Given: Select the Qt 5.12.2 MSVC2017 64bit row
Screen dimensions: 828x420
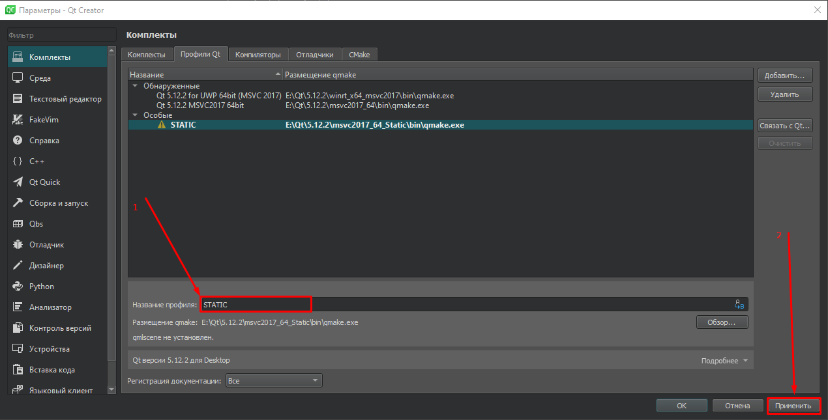Looking at the screenshot, I should click(x=440, y=105).
